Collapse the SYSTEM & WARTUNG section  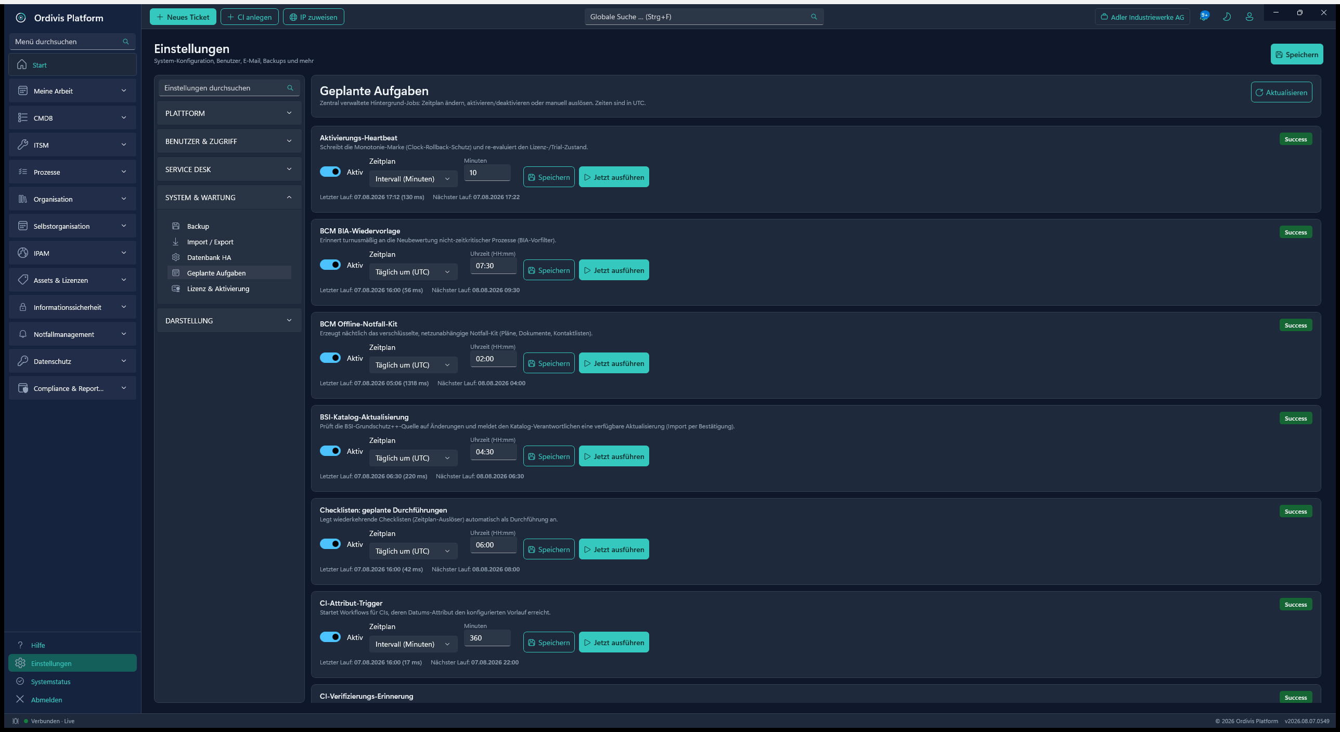(x=229, y=198)
